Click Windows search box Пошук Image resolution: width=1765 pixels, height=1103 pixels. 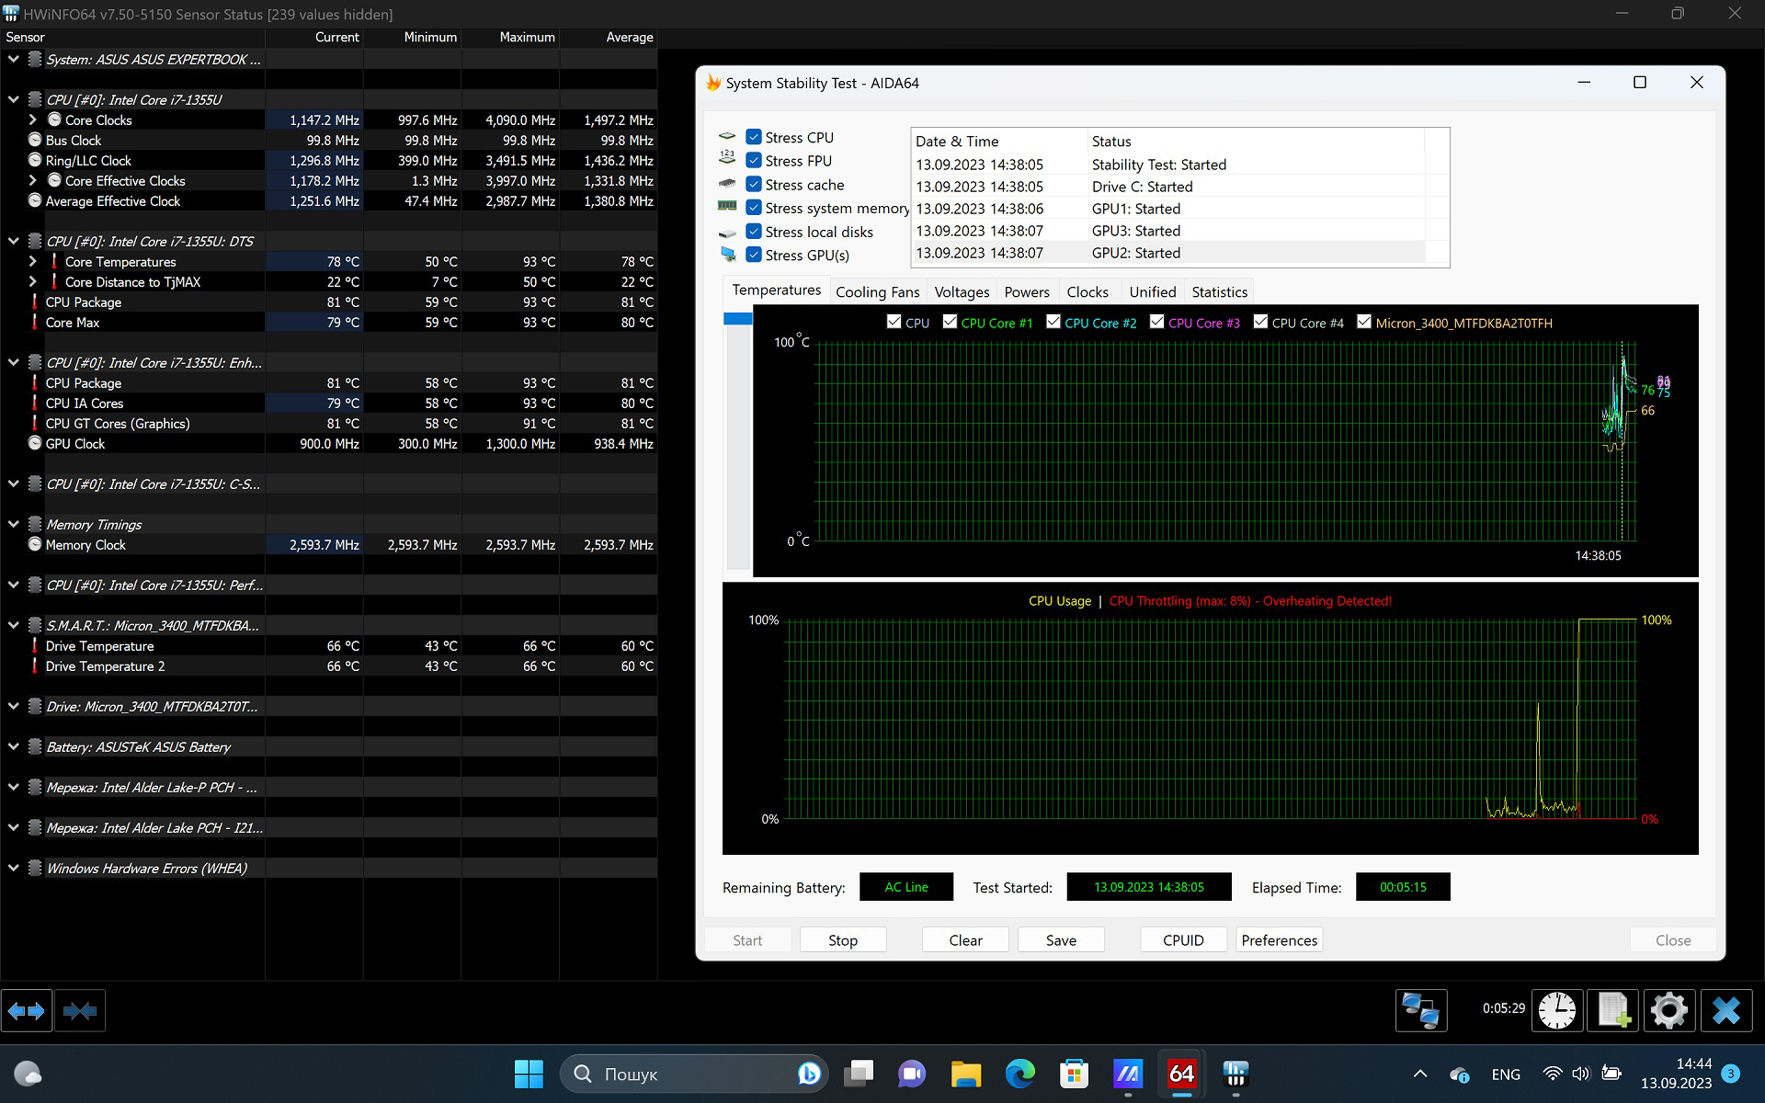tap(694, 1074)
